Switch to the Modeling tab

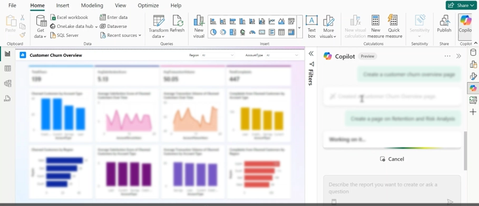92,5
